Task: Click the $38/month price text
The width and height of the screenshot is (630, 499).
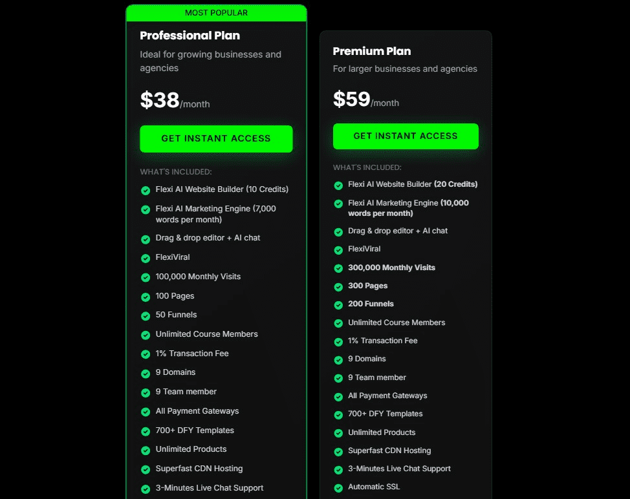Action: pyautogui.click(x=175, y=101)
